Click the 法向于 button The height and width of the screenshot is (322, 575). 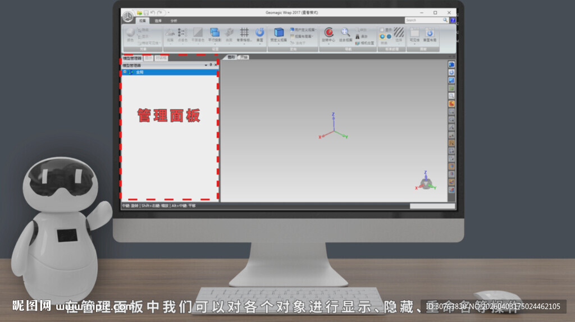[298, 43]
